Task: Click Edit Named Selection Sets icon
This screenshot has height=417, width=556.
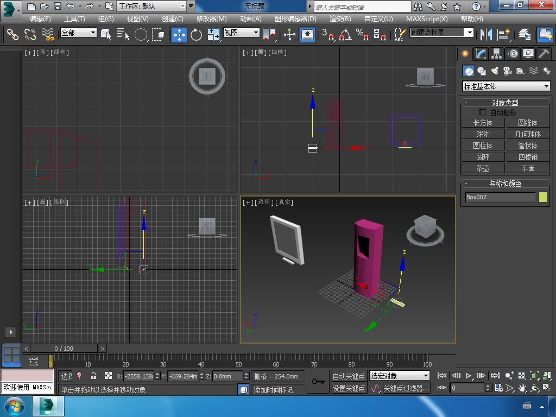Action: 400,34
